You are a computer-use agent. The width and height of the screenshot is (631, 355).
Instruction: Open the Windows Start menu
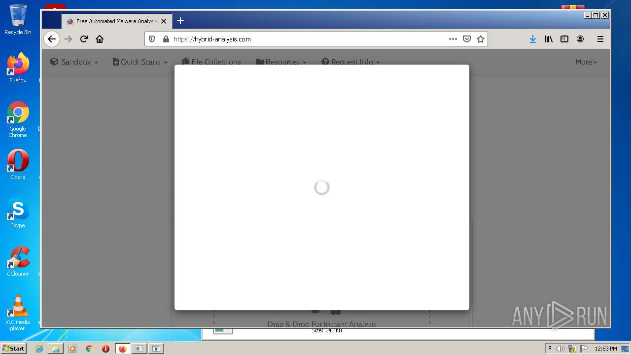pos(13,348)
